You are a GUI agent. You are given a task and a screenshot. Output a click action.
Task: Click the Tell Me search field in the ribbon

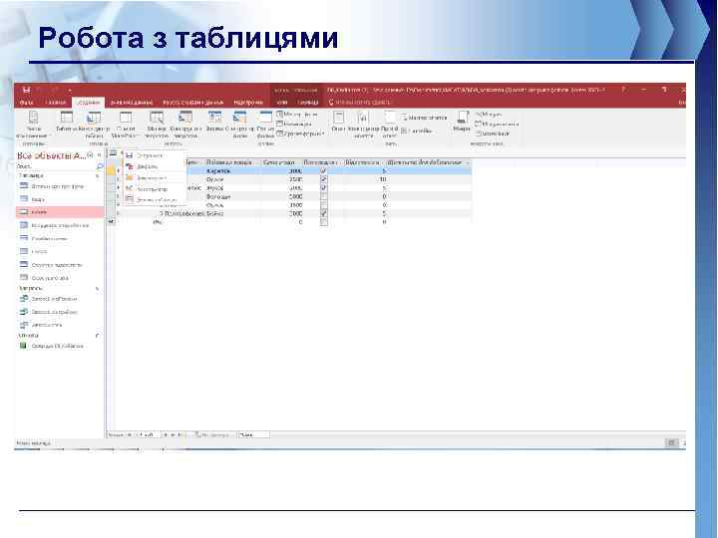[360, 103]
